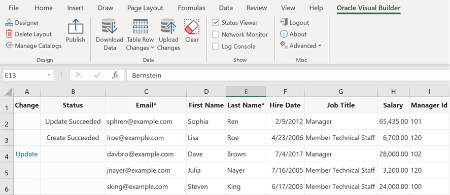
Task: Switch to the View tab
Action: coord(288,8)
